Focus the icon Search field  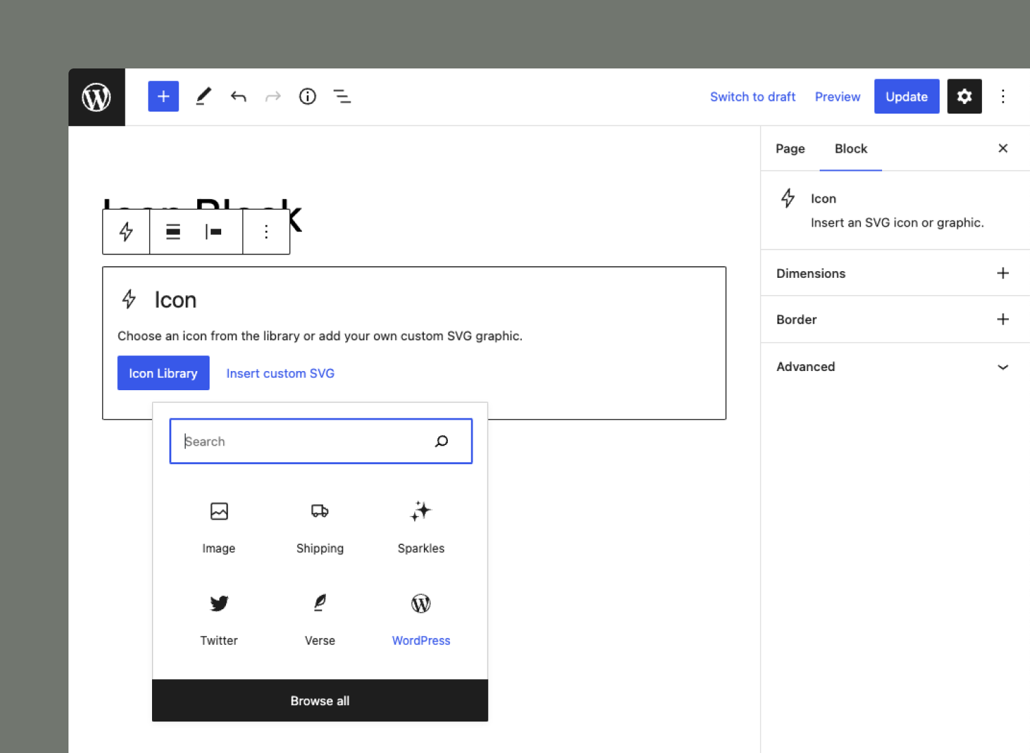click(321, 441)
